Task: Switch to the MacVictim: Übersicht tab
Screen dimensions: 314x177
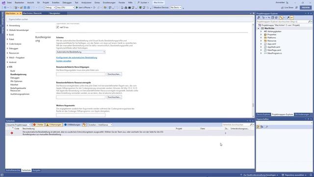Action: [x=32, y=13]
